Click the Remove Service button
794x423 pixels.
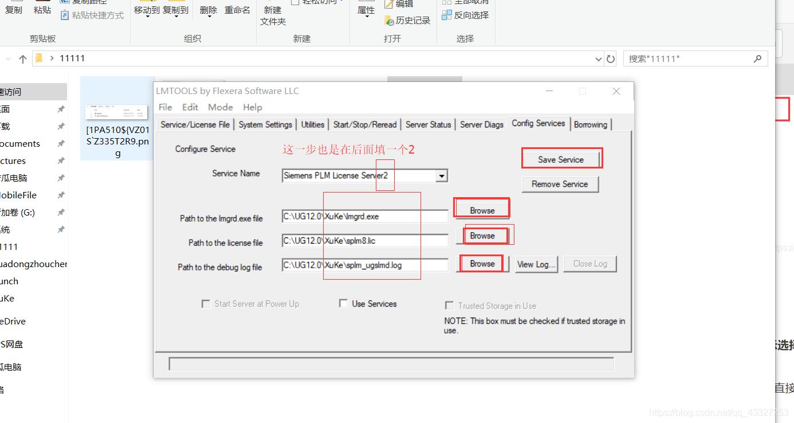pos(560,184)
